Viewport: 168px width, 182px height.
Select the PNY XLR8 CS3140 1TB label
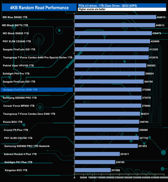tap(18, 138)
